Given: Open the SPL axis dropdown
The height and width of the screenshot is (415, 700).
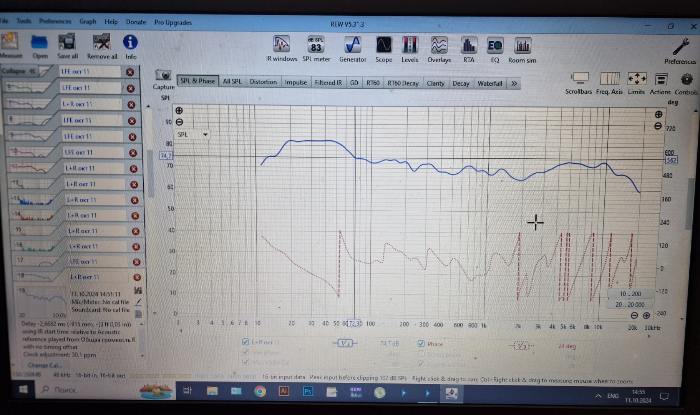Looking at the screenshot, I should click(192, 134).
